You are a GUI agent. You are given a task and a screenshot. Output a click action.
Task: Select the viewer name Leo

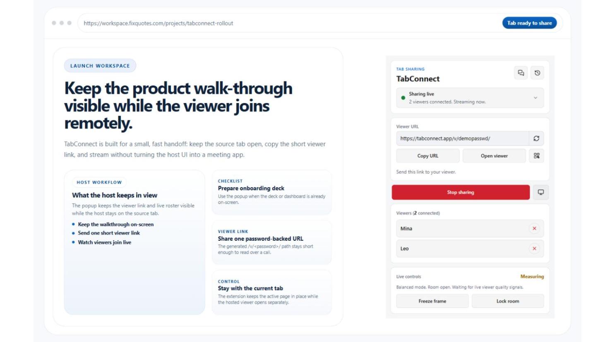[405, 249]
